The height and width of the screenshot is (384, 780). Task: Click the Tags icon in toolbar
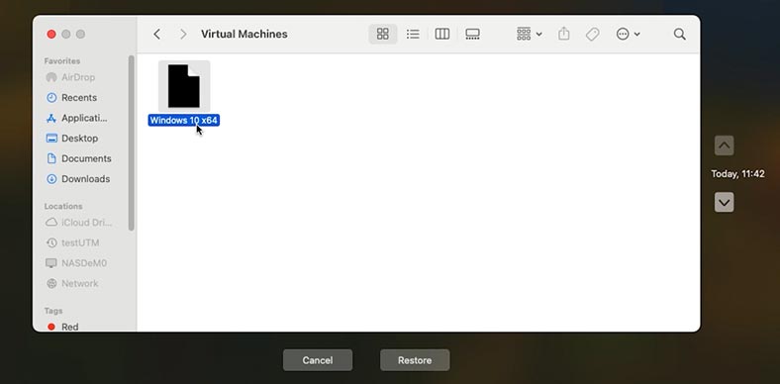(x=592, y=34)
